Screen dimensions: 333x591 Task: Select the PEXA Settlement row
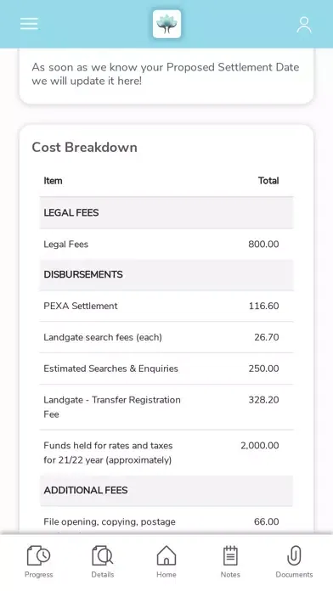pos(166,306)
